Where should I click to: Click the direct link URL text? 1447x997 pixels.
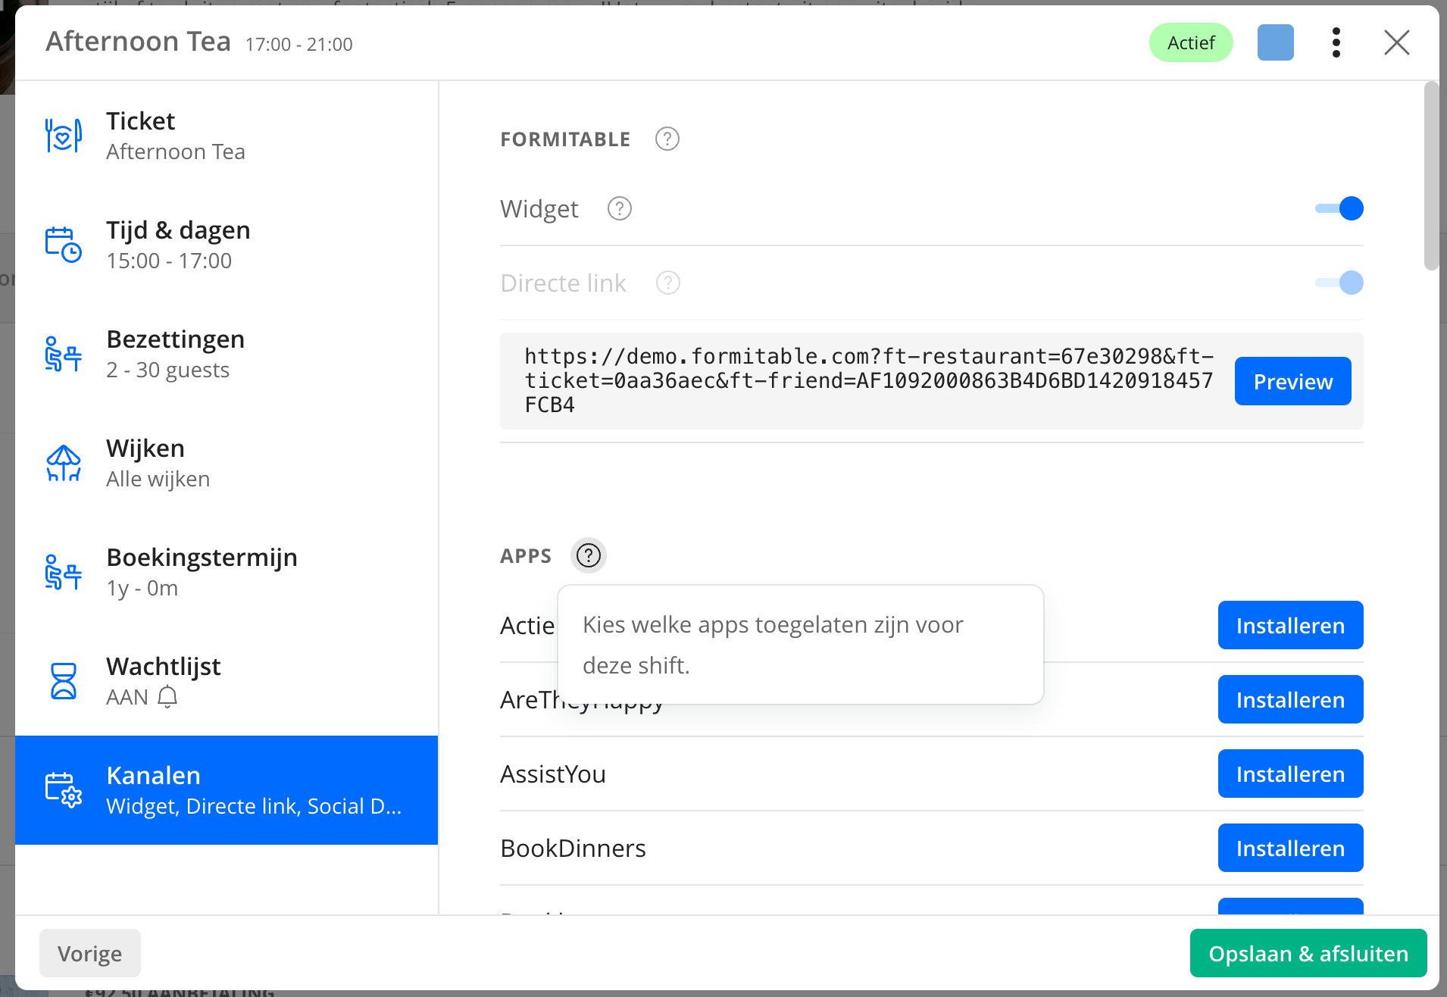point(869,380)
